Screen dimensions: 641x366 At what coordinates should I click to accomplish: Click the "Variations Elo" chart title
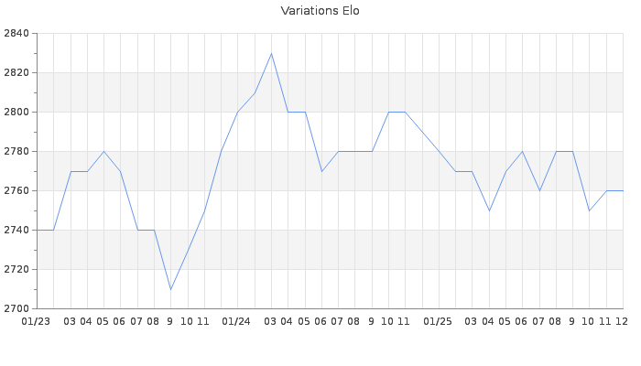coord(320,11)
